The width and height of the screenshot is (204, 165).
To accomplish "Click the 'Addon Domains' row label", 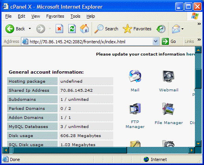I will point(32,118).
